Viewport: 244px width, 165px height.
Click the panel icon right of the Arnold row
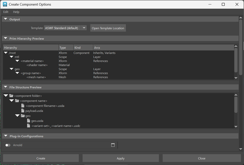pyautogui.click(x=113, y=145)
